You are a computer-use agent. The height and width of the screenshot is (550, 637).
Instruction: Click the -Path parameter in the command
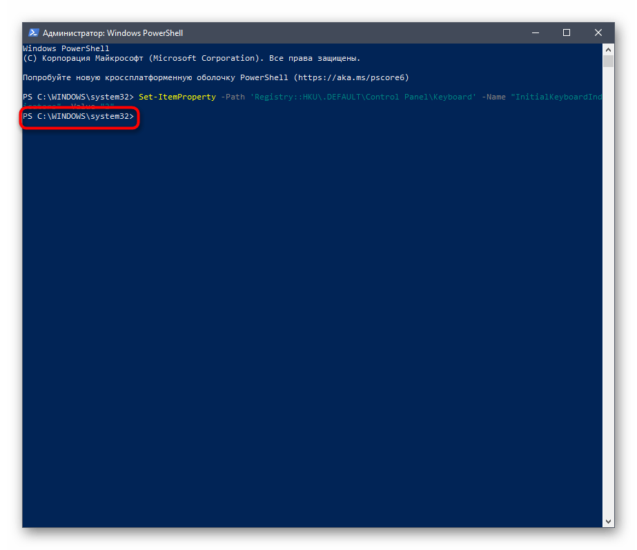[x=233, y=97]
